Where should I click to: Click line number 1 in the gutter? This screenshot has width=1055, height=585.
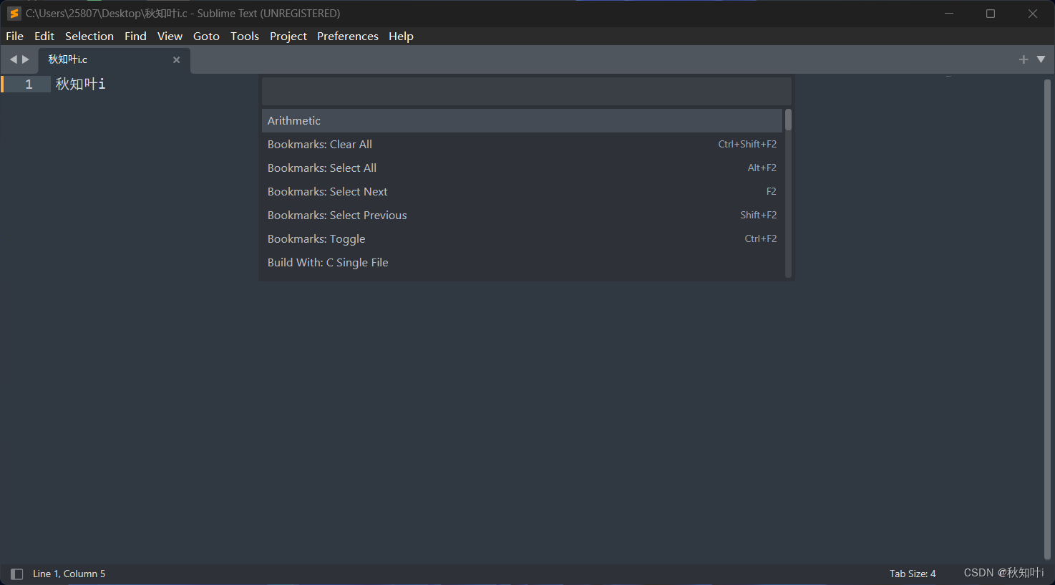tap(29, 84)
